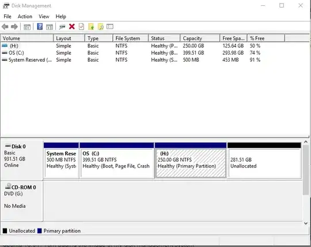Viewport: 311px width, 247px height.
Task: Click the 293.98 GB free space cell
Action: 233,53
